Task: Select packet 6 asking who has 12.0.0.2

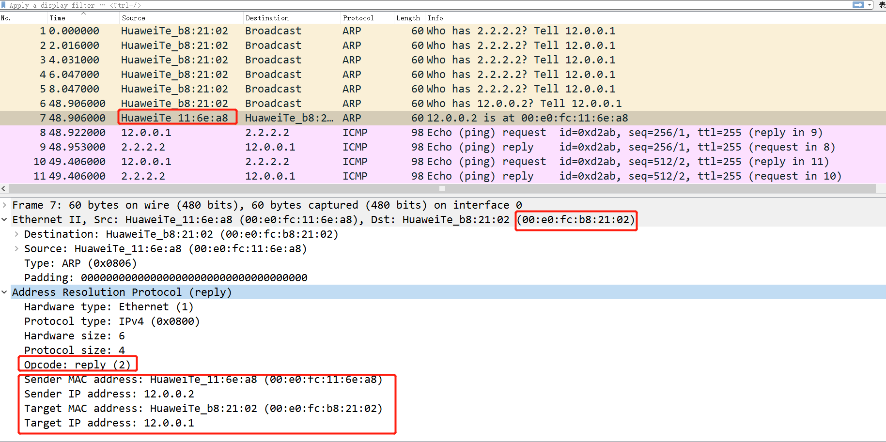Action: pos(443,104)
